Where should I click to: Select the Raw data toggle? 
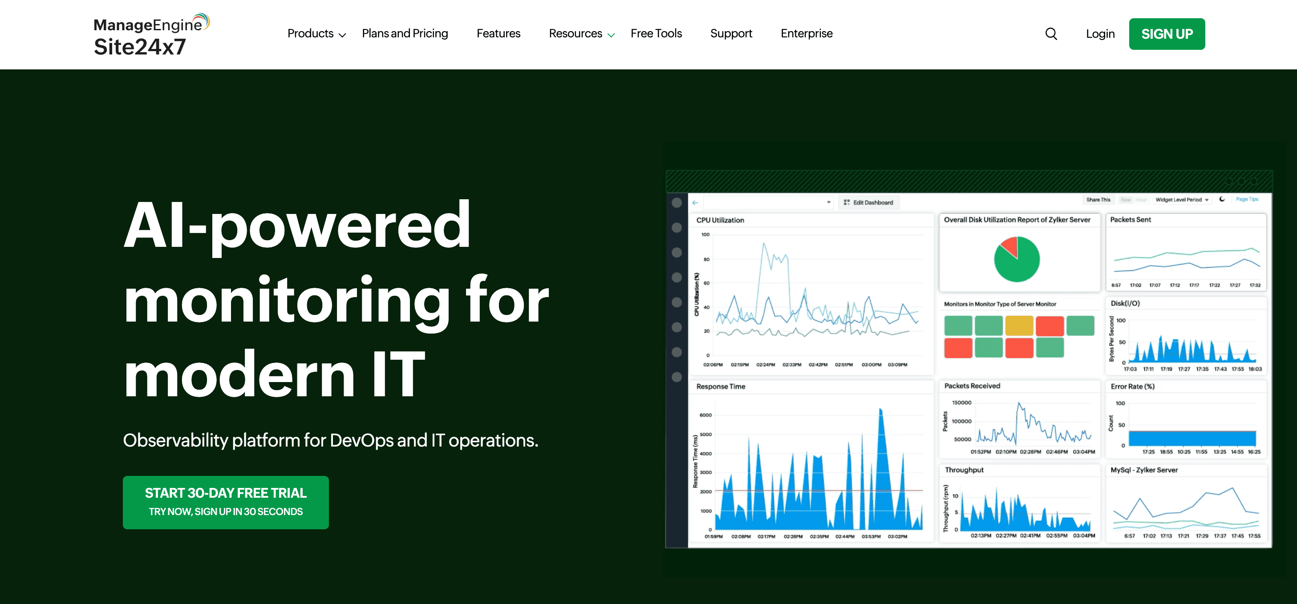click(1125, 200)
